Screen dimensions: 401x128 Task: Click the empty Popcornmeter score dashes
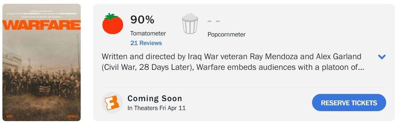coord(214,21)
